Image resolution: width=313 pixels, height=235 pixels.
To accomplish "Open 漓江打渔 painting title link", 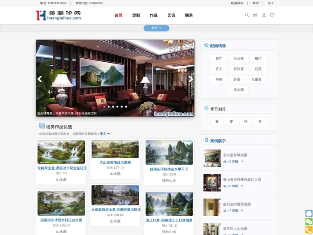I will pyautogui.click(x=169, y=220).
